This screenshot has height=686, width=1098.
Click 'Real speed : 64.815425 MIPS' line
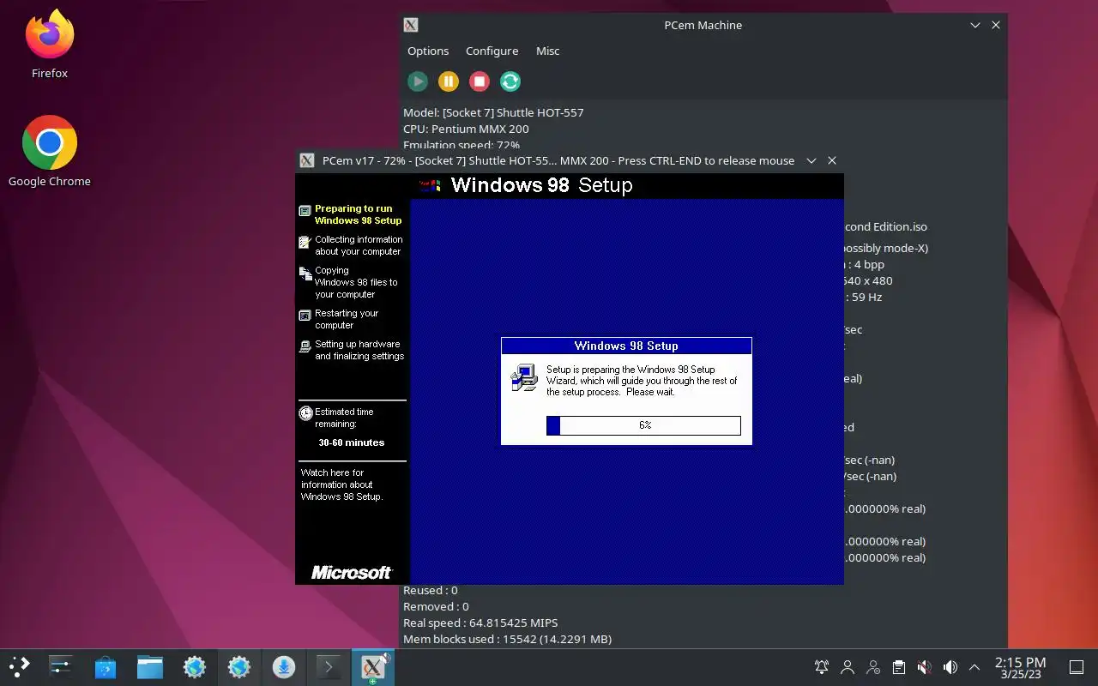coord(480,623)
